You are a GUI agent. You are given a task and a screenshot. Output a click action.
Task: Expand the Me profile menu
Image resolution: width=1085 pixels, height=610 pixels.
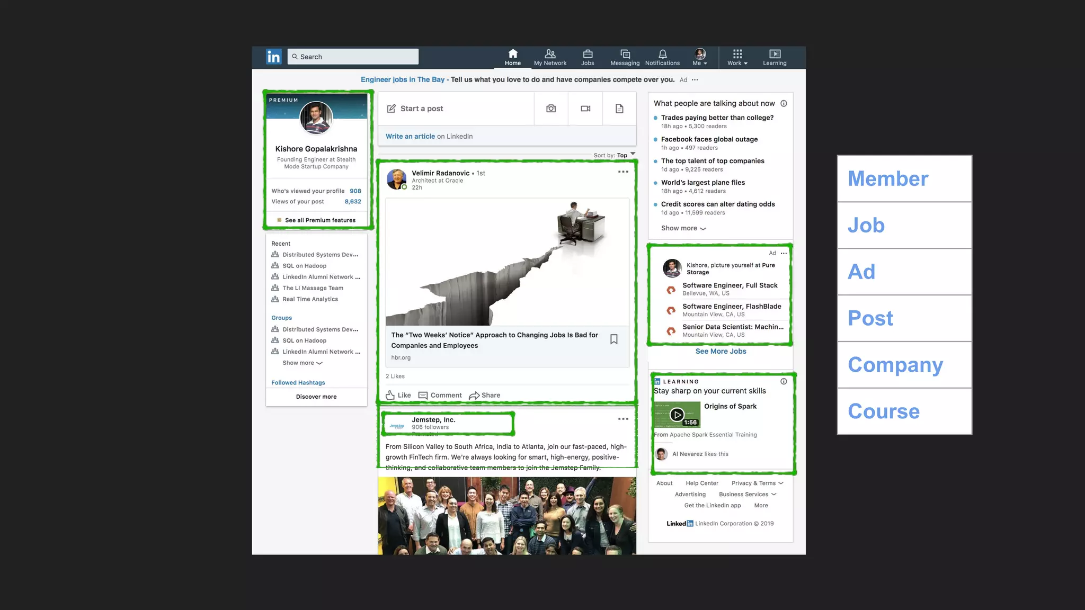700,57
